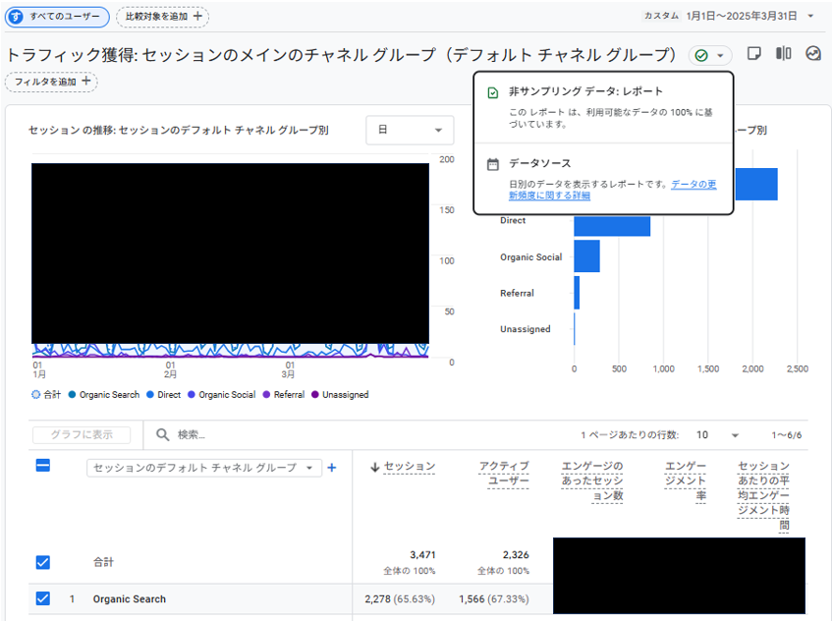Click フィルタを追加 filter button
Screen dimensions: 833x621
click(51, 82)
